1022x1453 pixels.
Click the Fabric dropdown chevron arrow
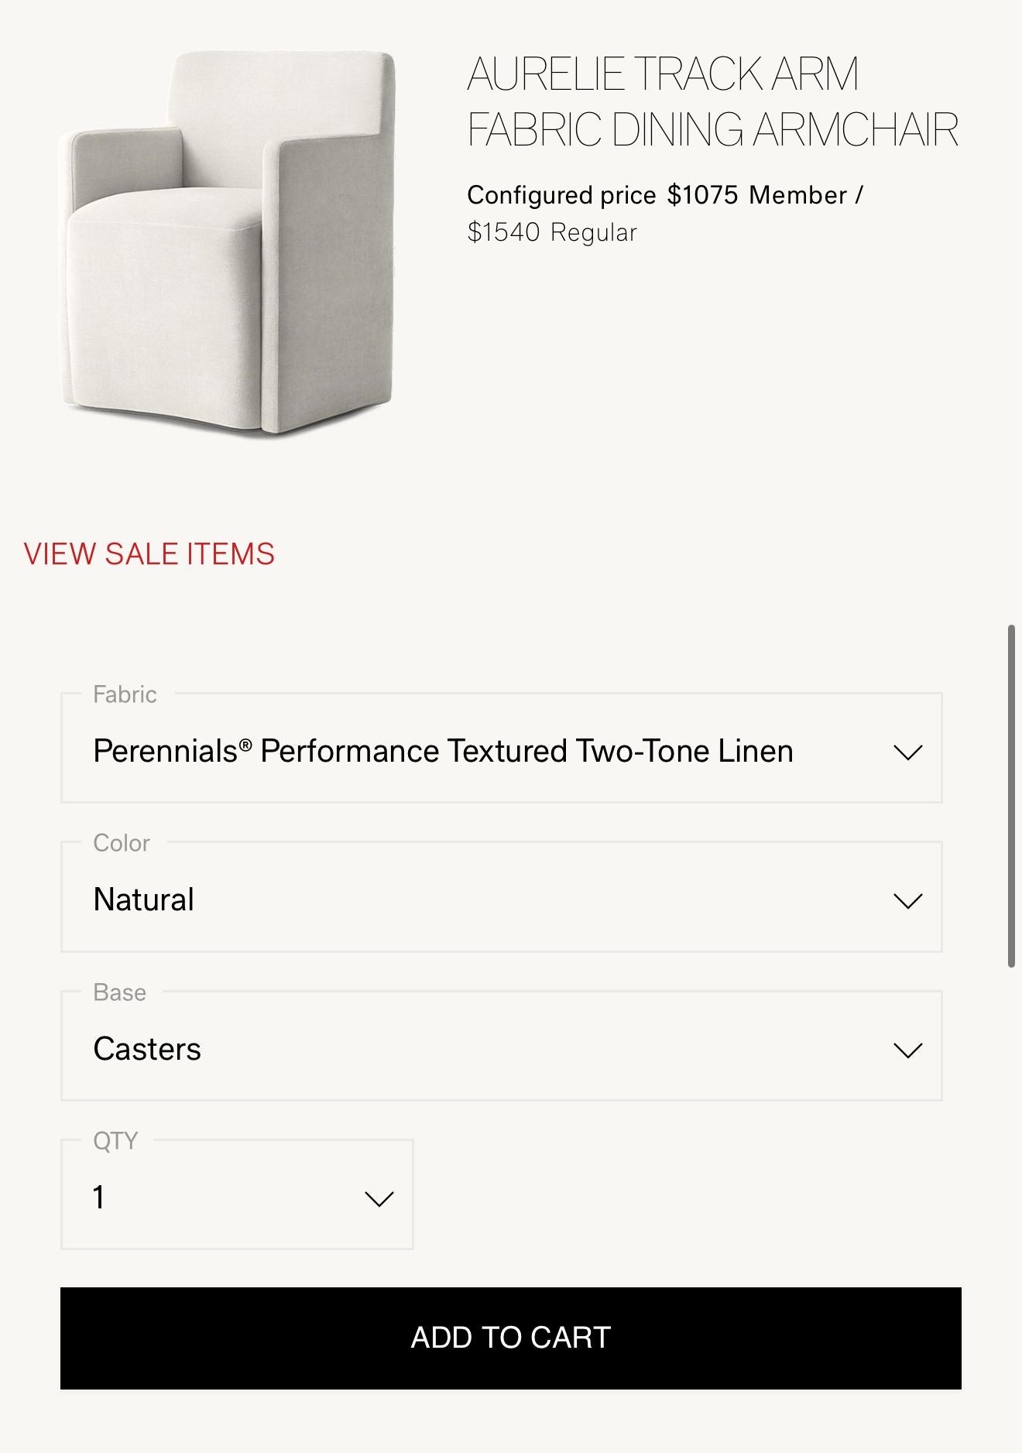[x=907, y=752]
